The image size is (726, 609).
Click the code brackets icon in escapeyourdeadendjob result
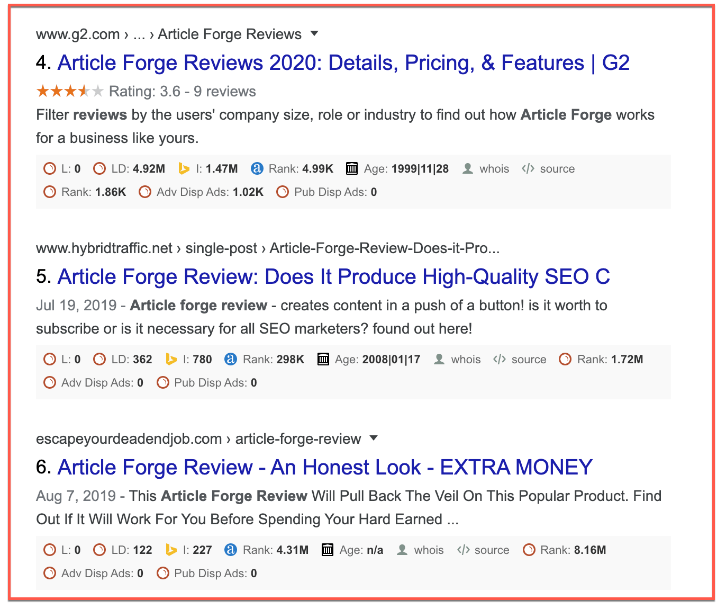click(464, 550)
